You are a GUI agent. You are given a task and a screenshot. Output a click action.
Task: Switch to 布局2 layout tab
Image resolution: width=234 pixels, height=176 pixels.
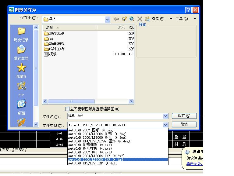(19, 150)
